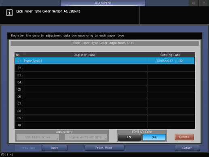Viewport: 209px width, 157px height.
Task: Select empty row number 05
Action: tap(105, 89)
